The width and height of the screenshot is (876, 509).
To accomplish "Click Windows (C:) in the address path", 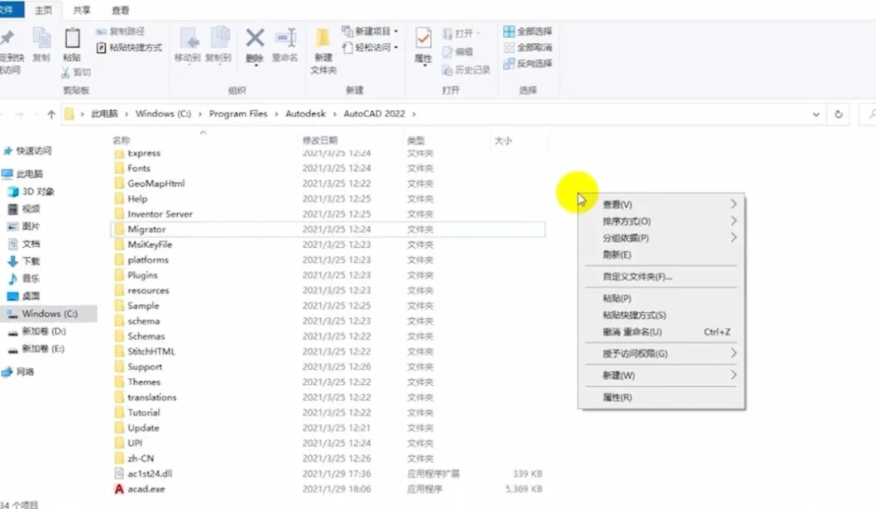I will (x=163, y=114).
